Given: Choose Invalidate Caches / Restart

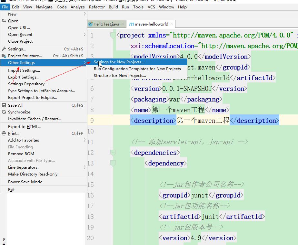Looking at the screenshot, I should [x=44, y=119].
